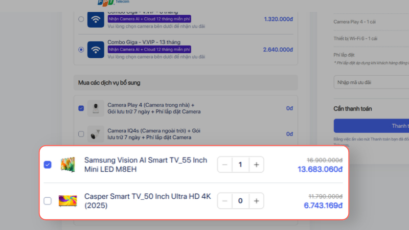Select the Combo Giga V.VIP 13 tháng radio button
Viewport: 409px width, 230px height.
pos(81,50)
